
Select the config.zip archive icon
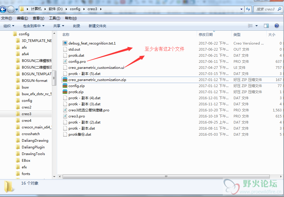tap(65, 86)
